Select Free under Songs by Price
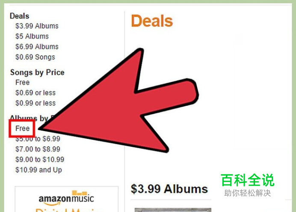296x212 pixels. [x=23, y=82]
